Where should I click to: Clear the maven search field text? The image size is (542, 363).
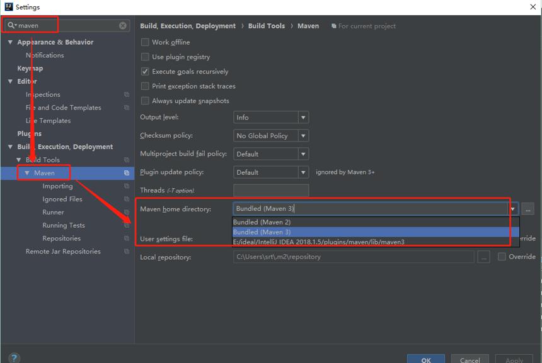click(123, 26)
